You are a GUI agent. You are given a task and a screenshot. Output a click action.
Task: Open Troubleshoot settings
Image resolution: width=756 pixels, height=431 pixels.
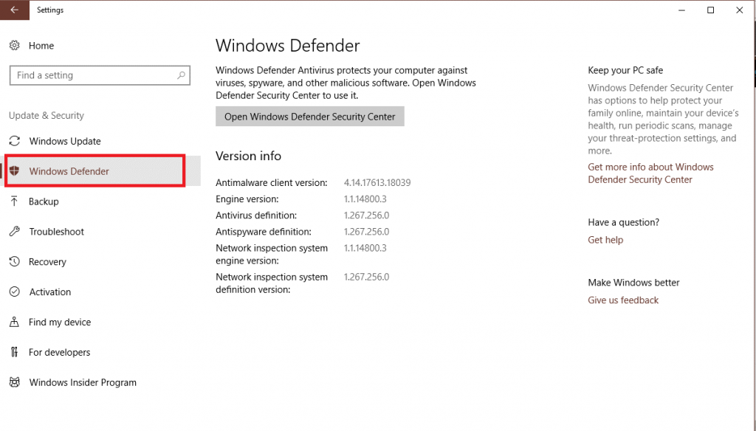tap(56, 232)
